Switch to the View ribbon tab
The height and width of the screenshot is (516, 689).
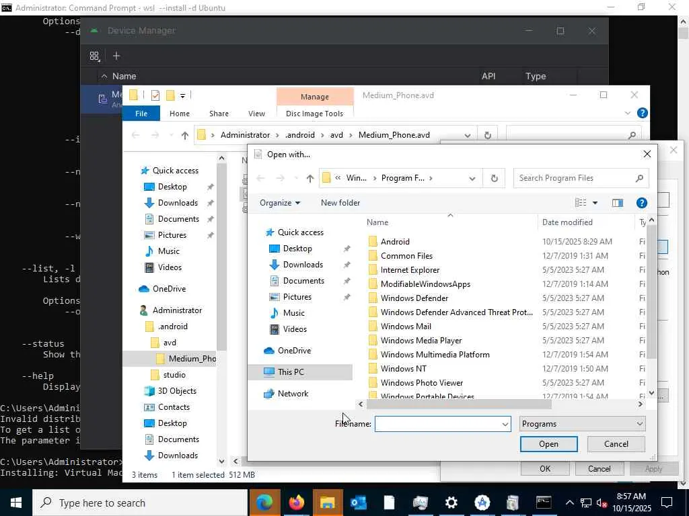tap(256, 113)
